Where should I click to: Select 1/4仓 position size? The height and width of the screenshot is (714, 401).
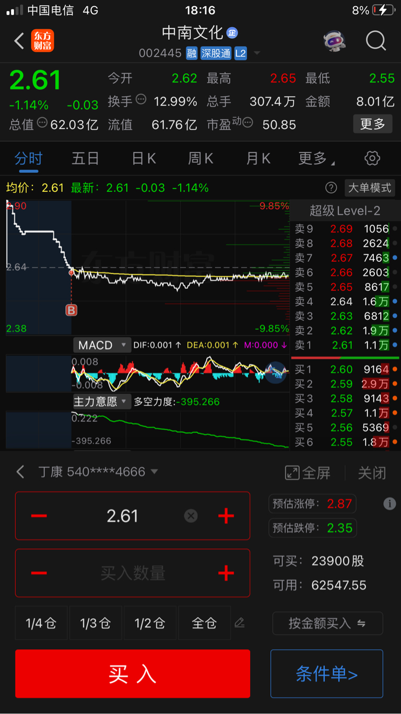tap(41, 623)
